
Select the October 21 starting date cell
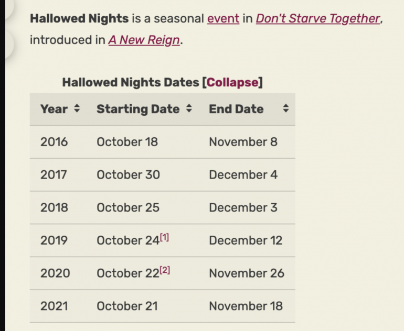point(127,306)
